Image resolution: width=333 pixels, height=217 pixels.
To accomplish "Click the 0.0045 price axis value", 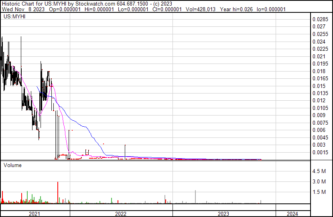I will 320,138.
